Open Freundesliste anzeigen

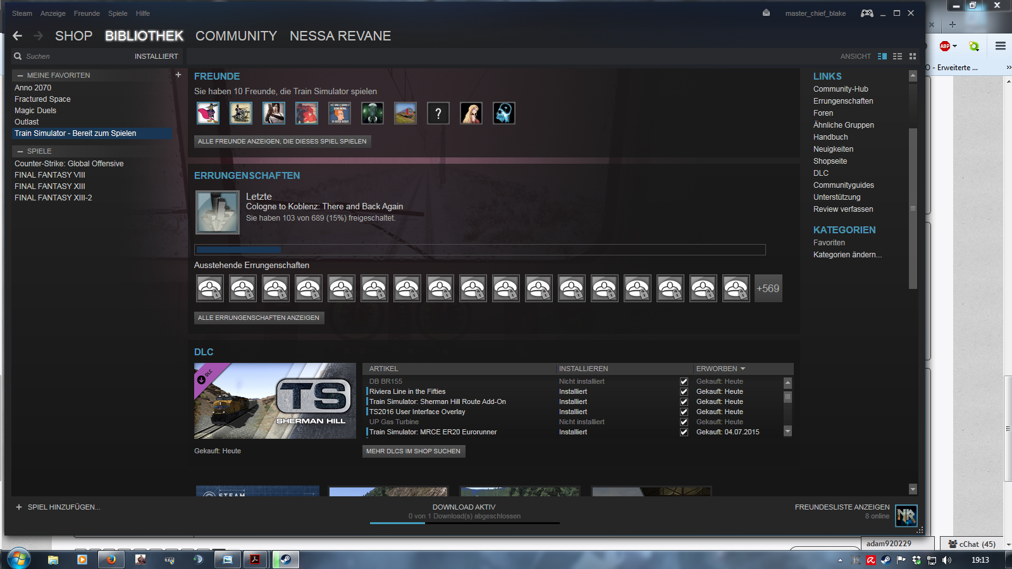[842, 507]
